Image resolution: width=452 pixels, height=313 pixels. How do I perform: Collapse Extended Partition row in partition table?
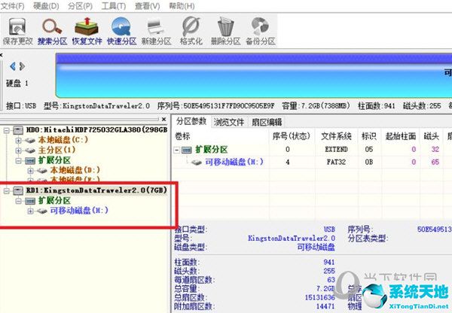pyautogui.click(x=177, y=150)
